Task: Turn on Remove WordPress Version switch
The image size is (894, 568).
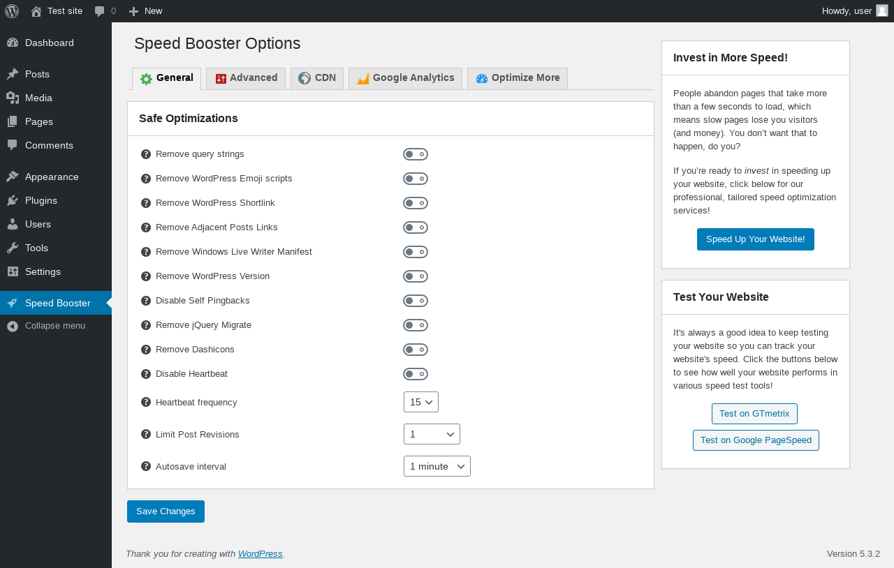Action: 416,276
